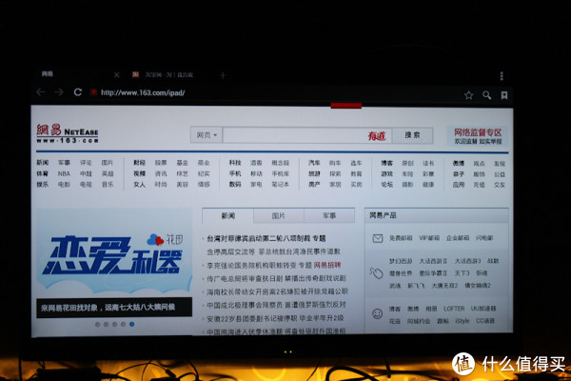Open 视频 in the navigation menu
The width and height of the screenshot is (571, 381).
pyautogui.click(x=140, y=173)
